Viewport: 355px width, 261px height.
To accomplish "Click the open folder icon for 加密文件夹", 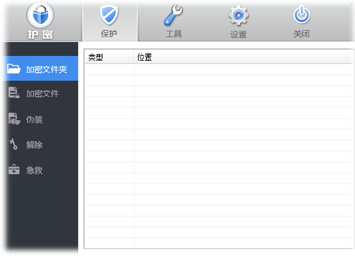I will pos(14,68).
